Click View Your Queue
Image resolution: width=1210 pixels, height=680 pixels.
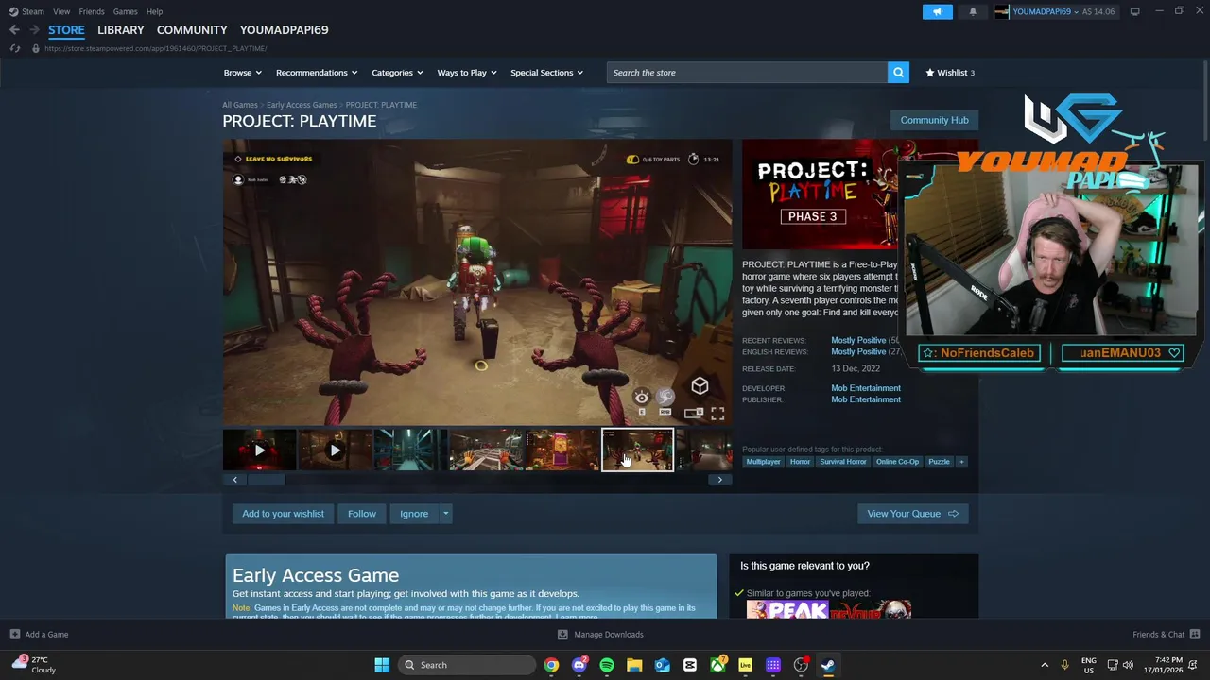(x=912, y=514)
